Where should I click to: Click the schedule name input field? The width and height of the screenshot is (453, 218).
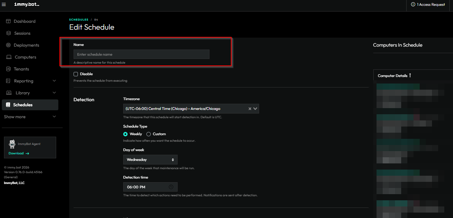(x=141, y=54)
